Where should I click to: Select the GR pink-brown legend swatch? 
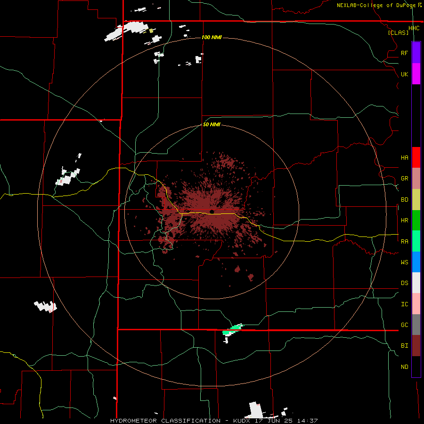[416, 179]
